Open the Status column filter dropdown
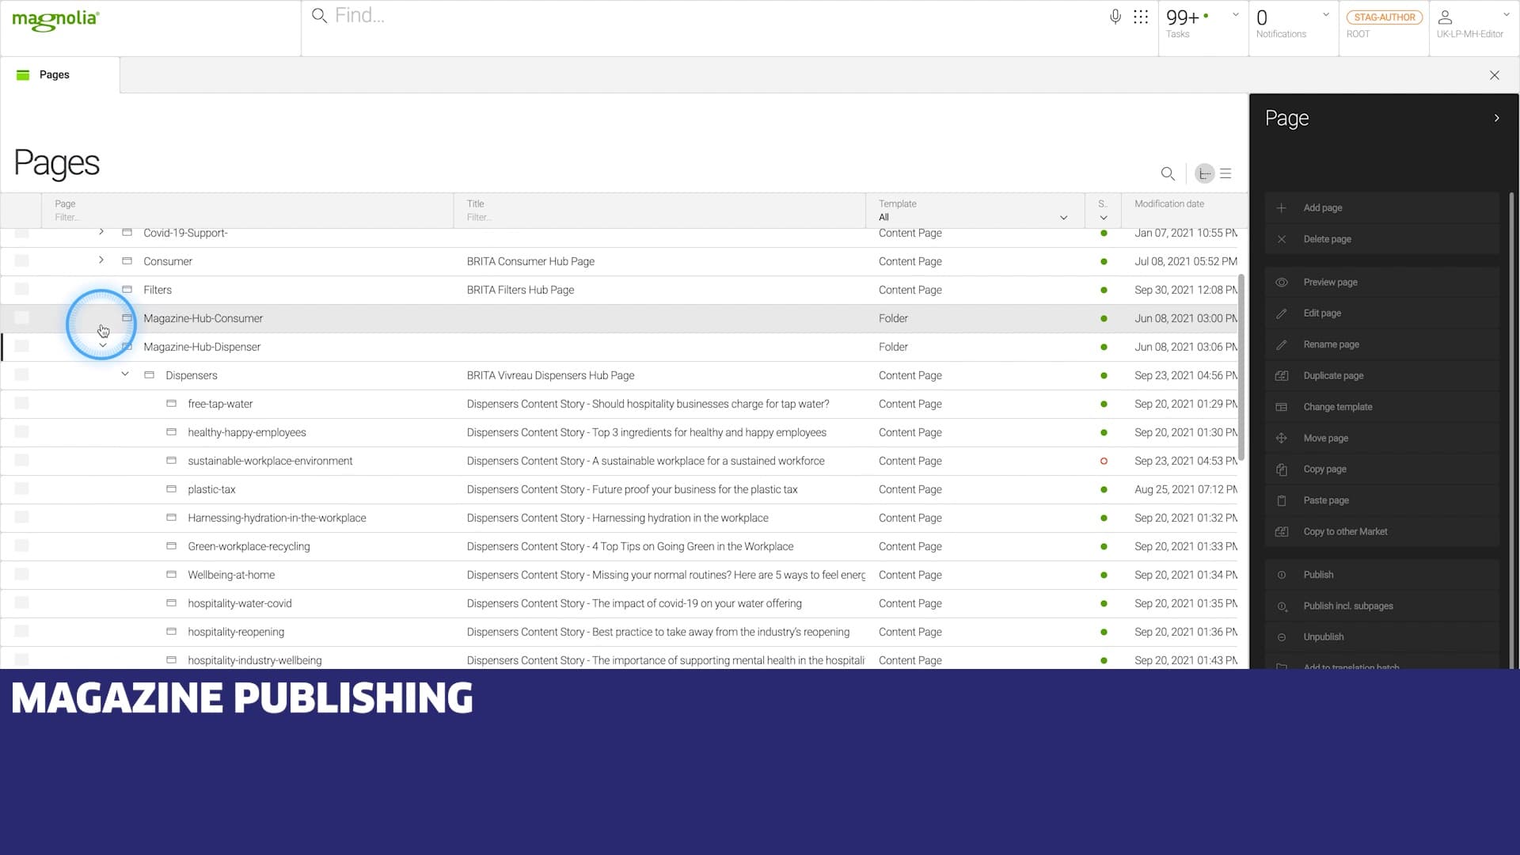This screenshot has height=855, width=1520. [x=1104, y=218]
